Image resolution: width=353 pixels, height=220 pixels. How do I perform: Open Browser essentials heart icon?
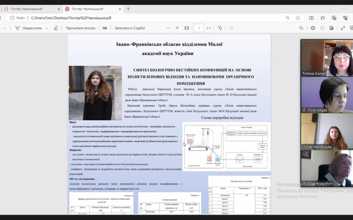(345, 18)
